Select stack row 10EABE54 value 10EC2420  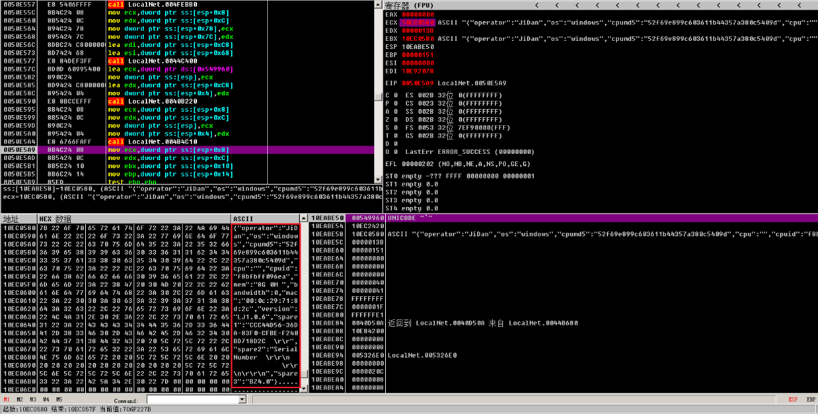point(564,226)
